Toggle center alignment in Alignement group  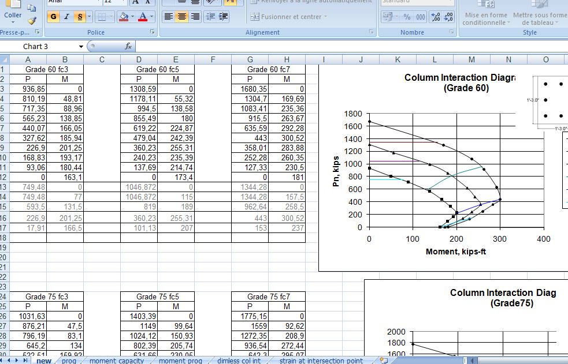[183, 16]
